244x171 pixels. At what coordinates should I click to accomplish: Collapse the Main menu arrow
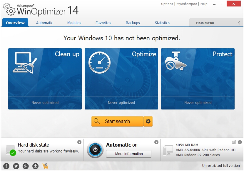239,23
